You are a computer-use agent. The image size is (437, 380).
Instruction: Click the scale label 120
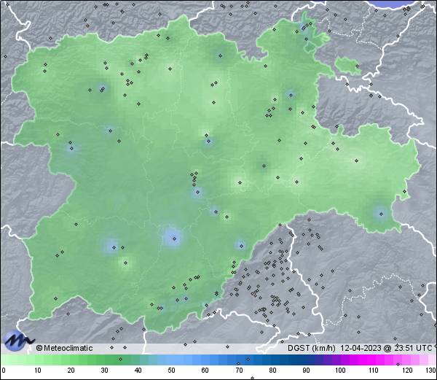407,371
